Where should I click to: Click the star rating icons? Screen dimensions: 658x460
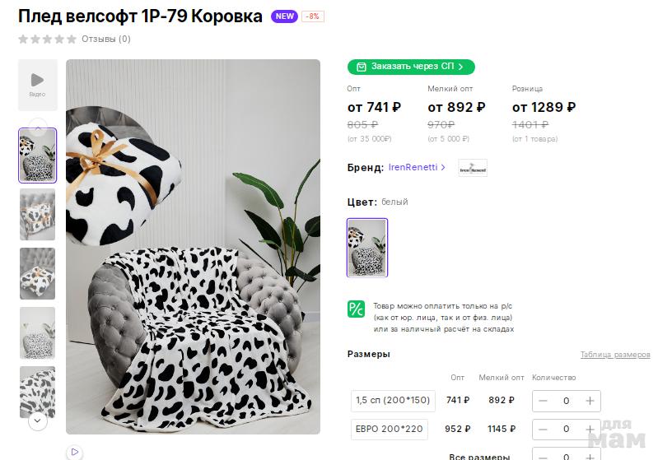coord(48,39)
